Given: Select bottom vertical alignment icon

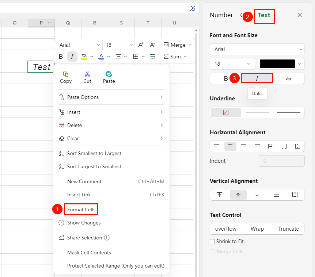Looking at the screenshot, I should click(257, 195).
